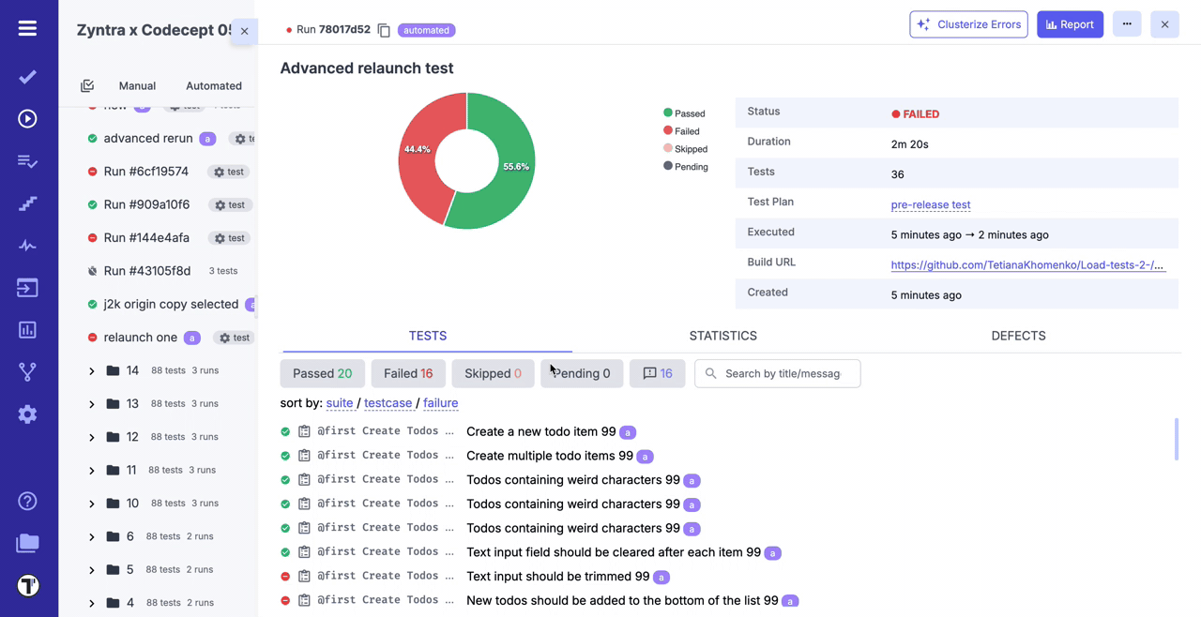Open the Plans checklist sidebar icon
Viewport: 1201px width, 617px height.
(x=27, y=161)
